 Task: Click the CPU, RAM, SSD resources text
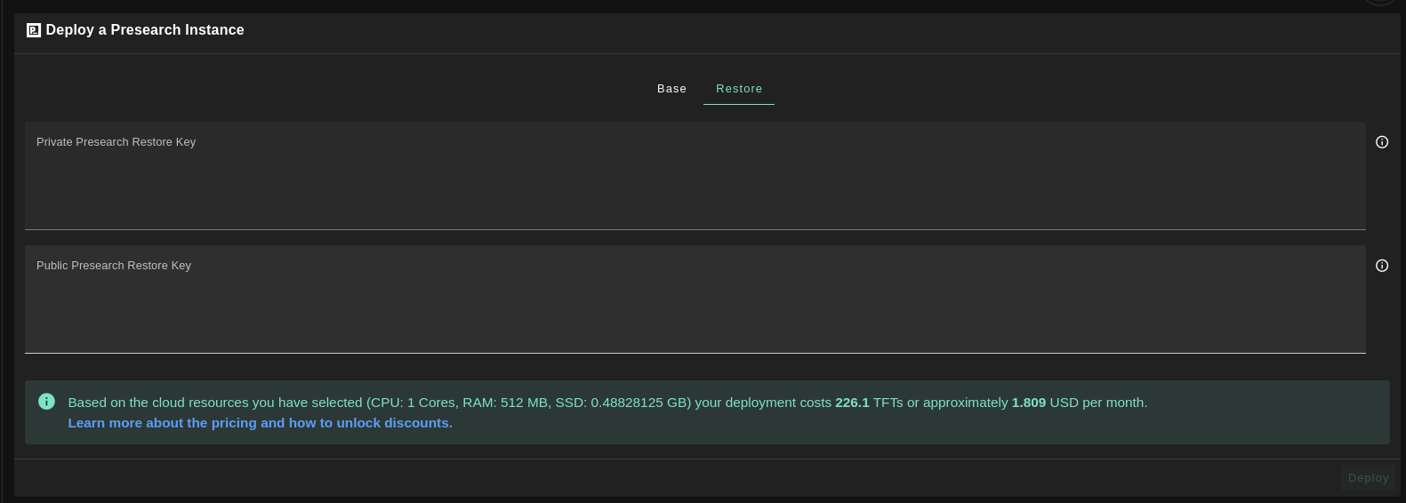pyautogui.click(x=528, y=403)
